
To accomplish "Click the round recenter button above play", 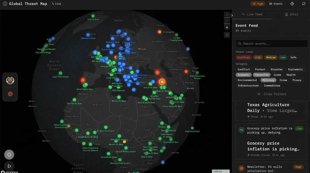I will tap(9, 155).
